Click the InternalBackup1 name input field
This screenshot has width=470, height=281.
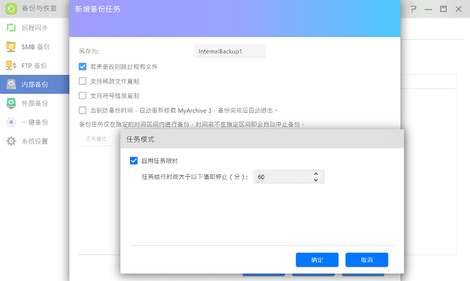pyautogui.click(x=230, y=51)
